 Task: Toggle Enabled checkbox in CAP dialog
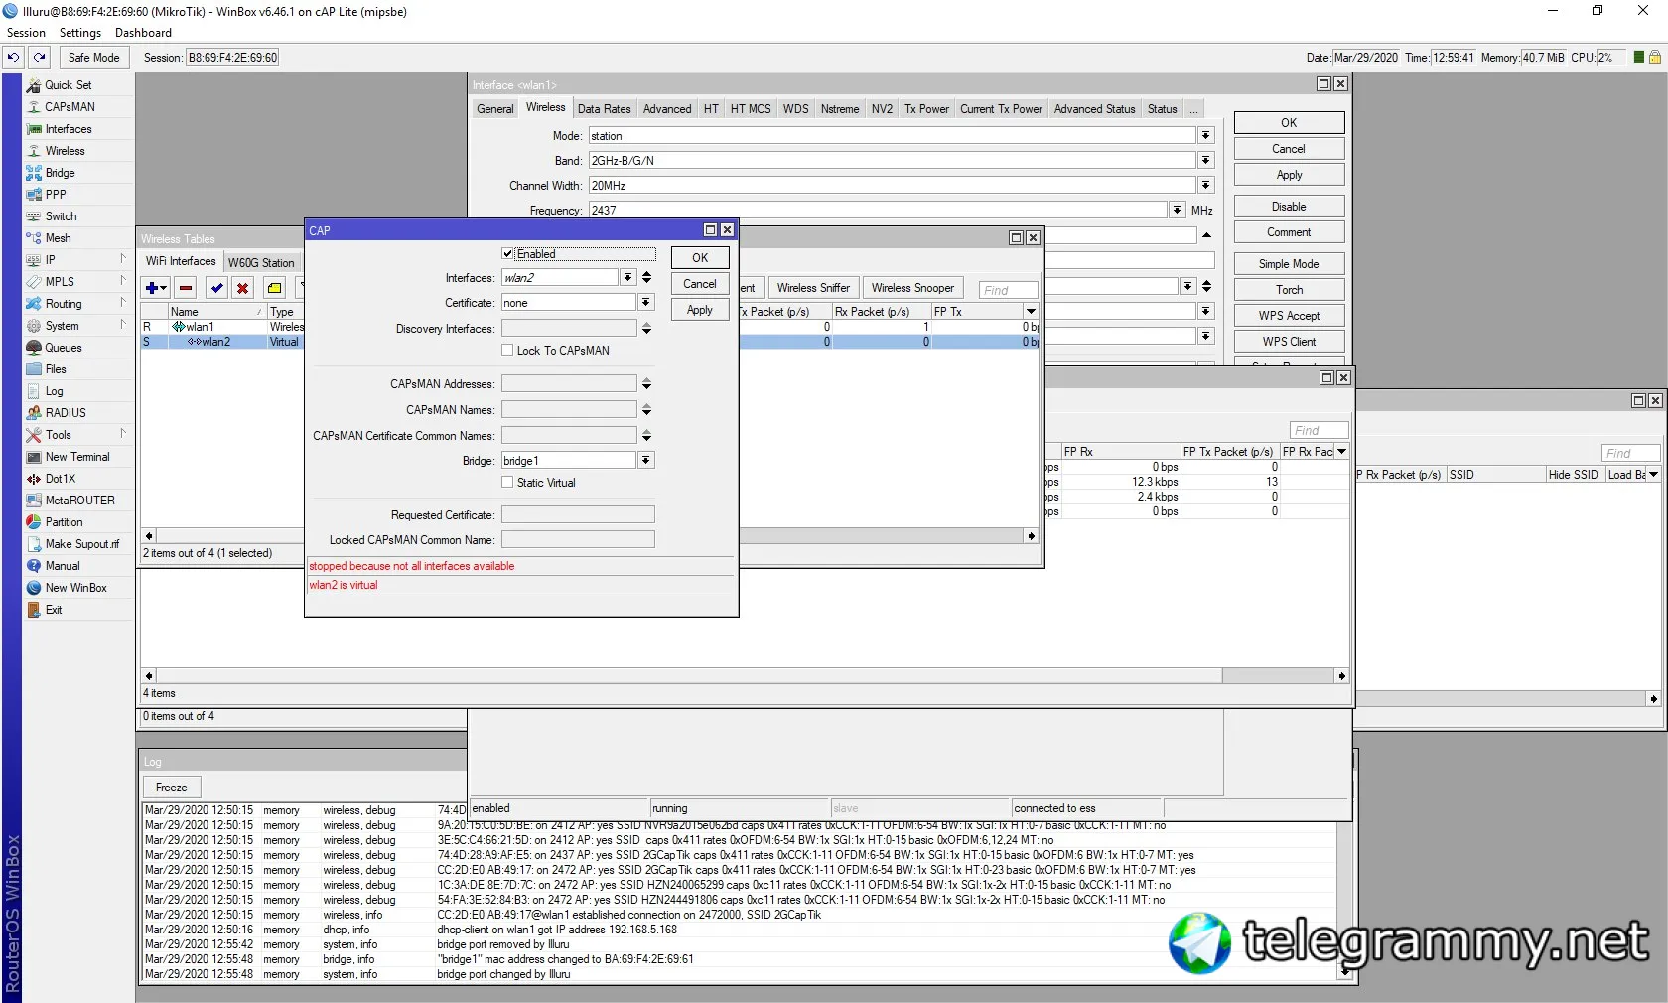(507, 254)
